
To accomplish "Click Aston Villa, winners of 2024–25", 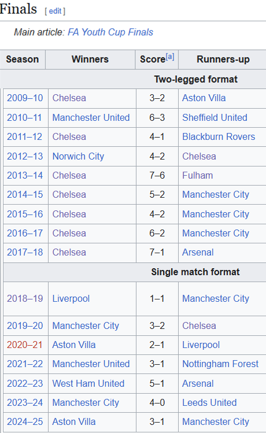I will coord(74,421).
